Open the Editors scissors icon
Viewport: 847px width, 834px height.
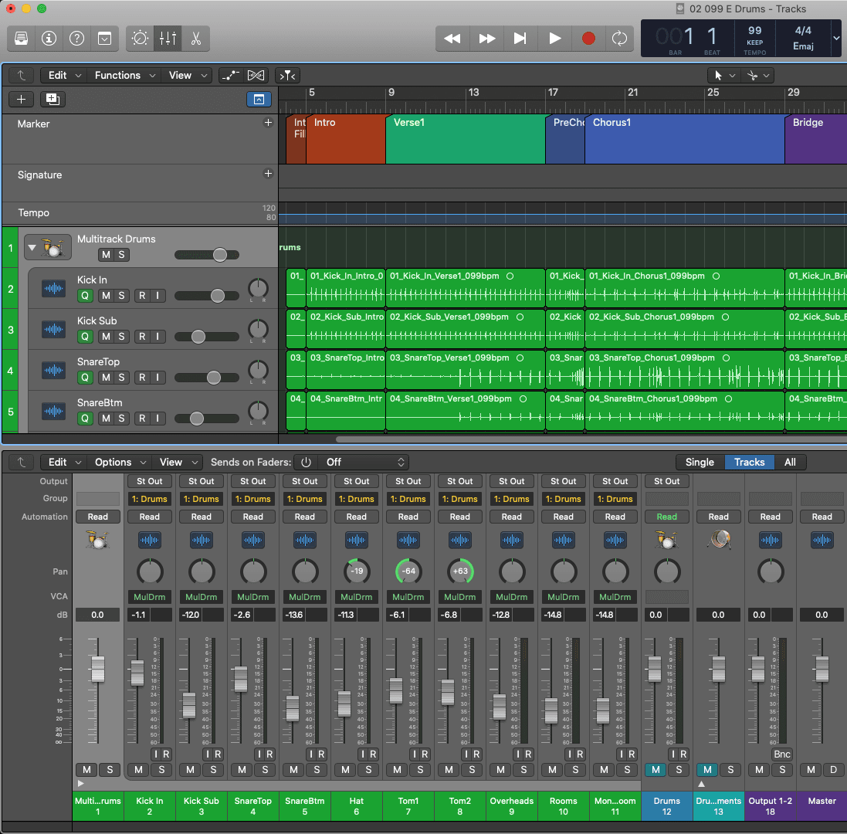coord(195,38)
